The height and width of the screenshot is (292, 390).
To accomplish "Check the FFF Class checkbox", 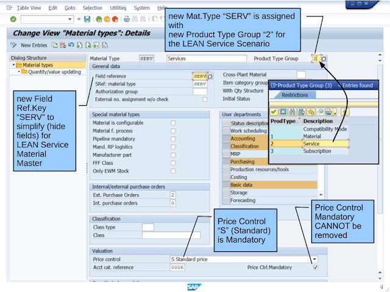I will point(173,163).
